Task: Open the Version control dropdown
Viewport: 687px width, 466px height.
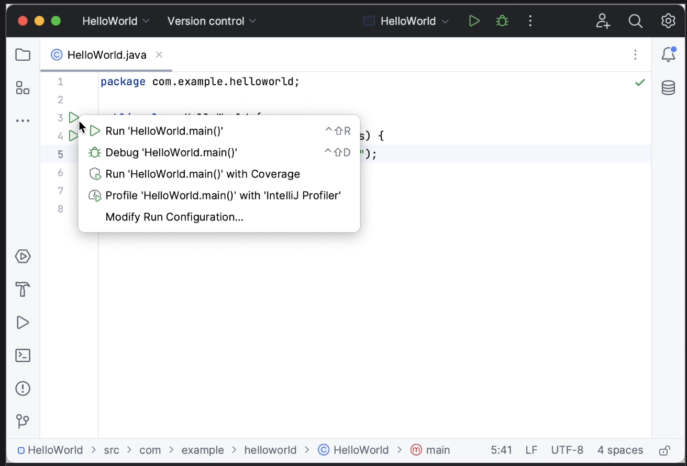Action: (212, 21)
